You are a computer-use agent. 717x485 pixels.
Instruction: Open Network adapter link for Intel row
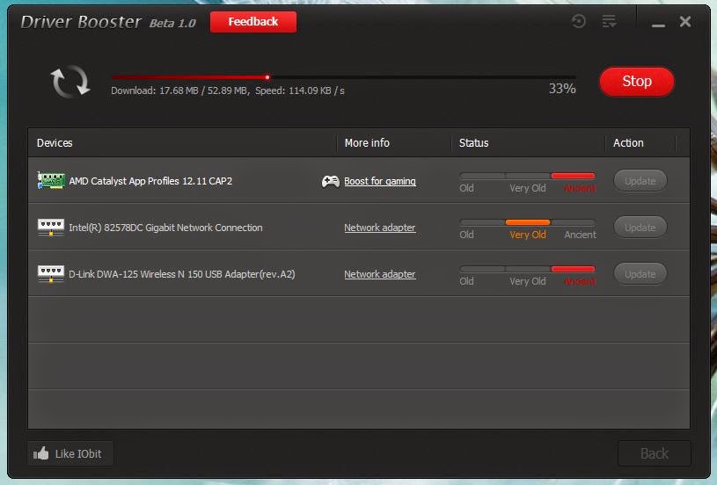(379, 228)
